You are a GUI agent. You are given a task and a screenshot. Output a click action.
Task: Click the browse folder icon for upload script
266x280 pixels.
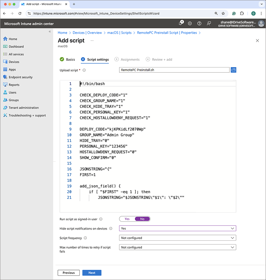[233, 70]
